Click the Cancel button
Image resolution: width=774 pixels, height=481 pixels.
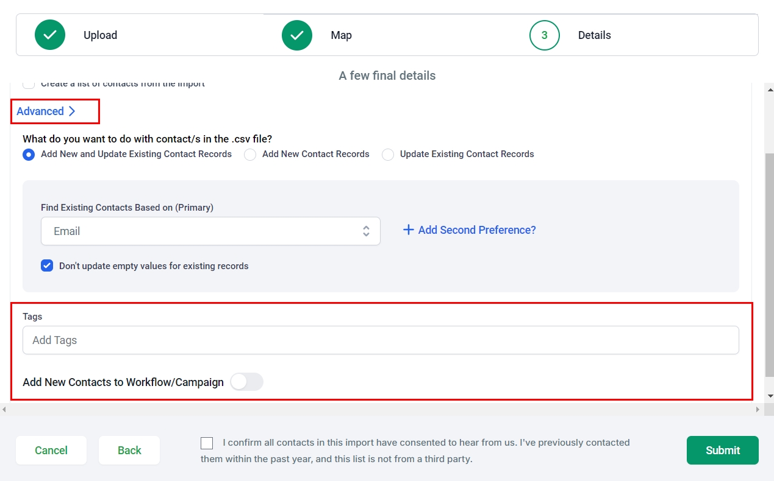coord(51,451)
